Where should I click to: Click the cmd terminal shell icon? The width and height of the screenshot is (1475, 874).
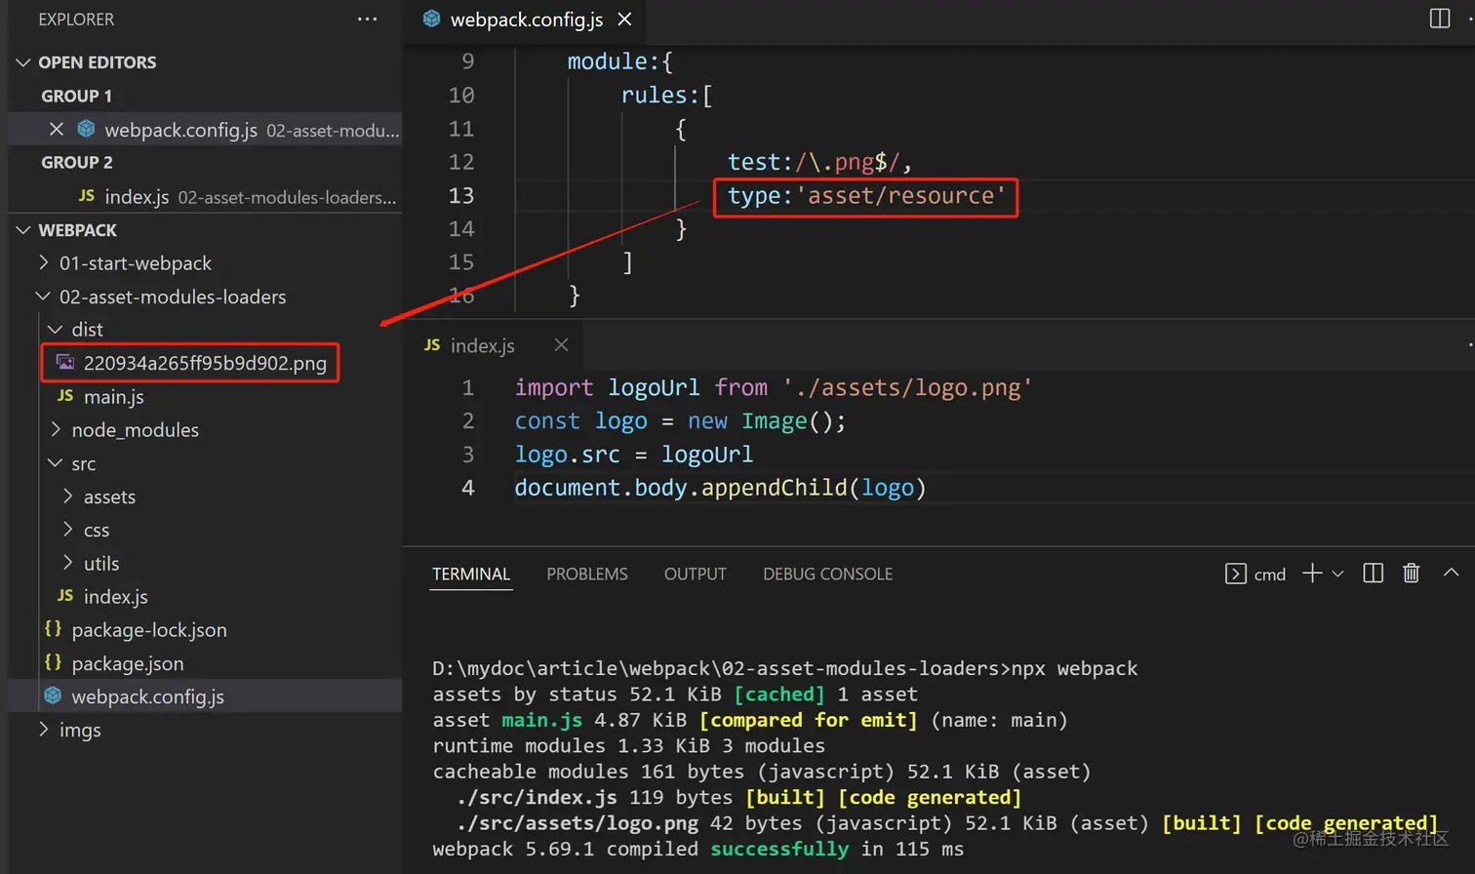(1235, 574)
